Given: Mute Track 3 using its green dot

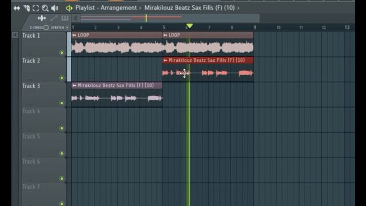Looking at the screenshot, I should (62, 103).
